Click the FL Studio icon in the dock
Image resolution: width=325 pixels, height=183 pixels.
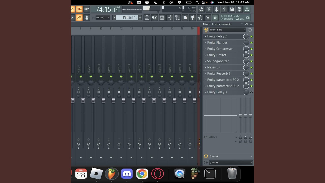click(111, 174)
